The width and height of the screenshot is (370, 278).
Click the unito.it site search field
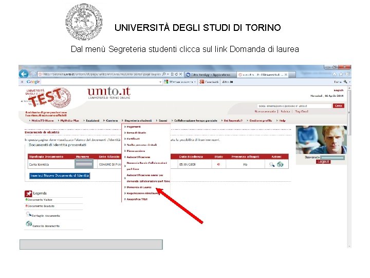[294, 106]
